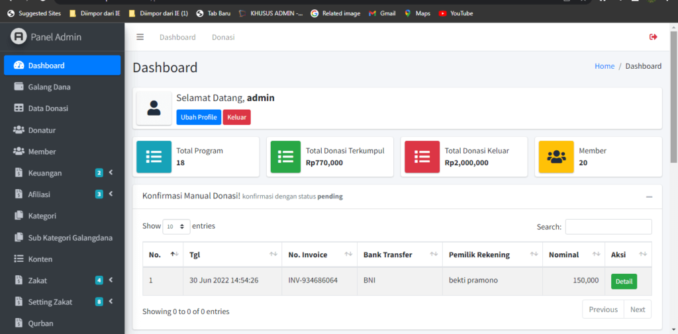Click the table Search input field

(x=608, y=227)
